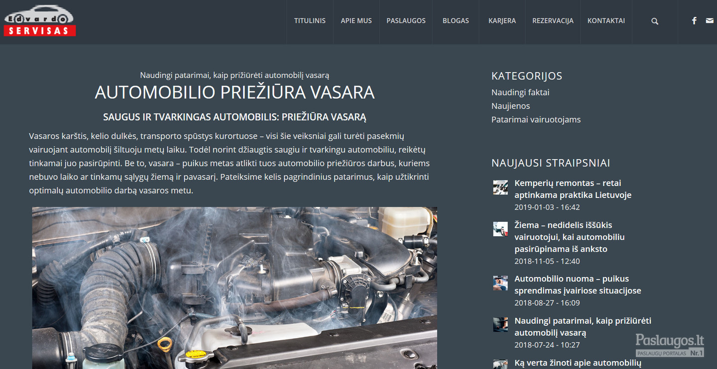Click the date 2018-07-24 - 10:27
The height and width of the screenshot is (369, 717).
point(547,345)
